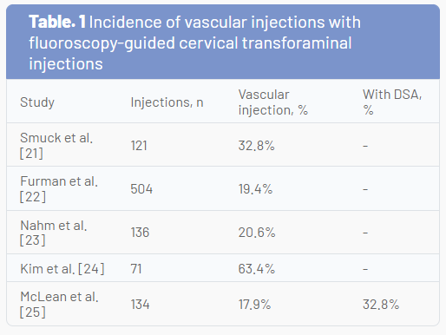Image resolution: width=446 pixels, height=335 pixels.
Task: Open the Nahm et al. [23] reference
Action: pyautogui.click(x=54, y=233)
